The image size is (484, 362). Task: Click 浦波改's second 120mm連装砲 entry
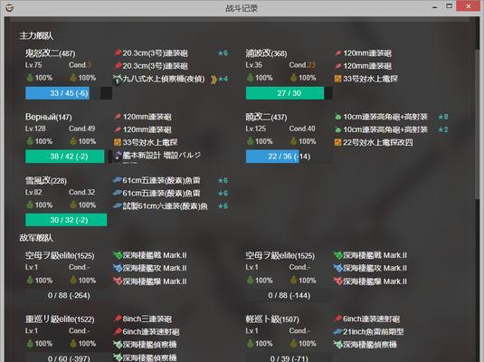click(x=364, y=66)
